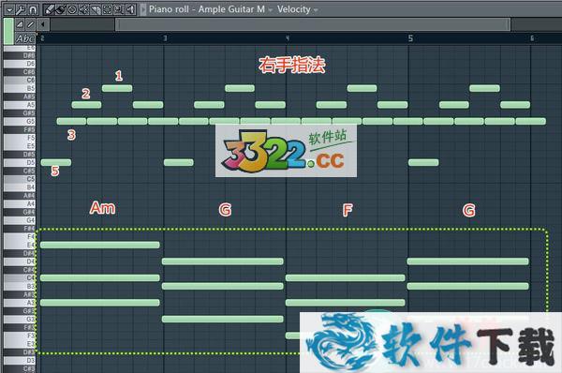Select the Mute speaker tool

83,9
